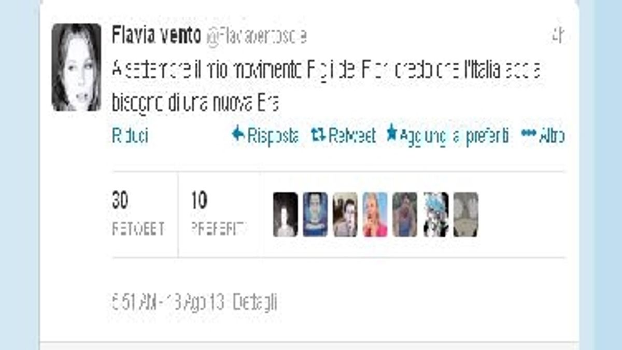Open the seventh gray retweeter avatar
This screenshot has width=622, height=350.
point(465,214)
